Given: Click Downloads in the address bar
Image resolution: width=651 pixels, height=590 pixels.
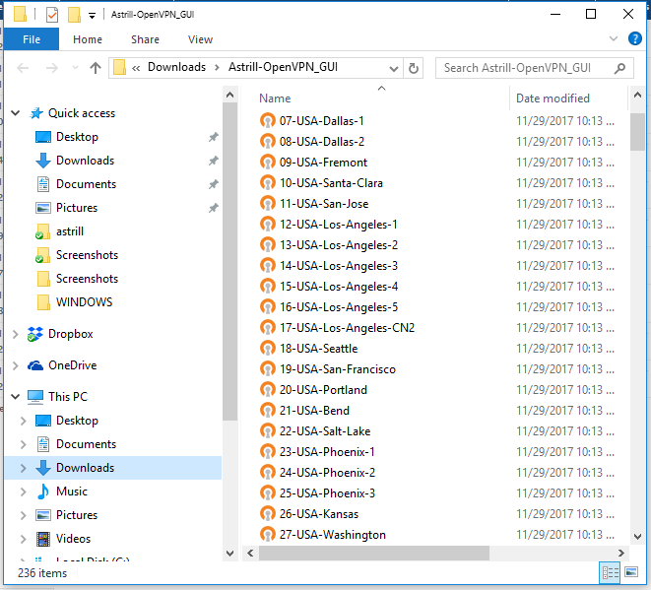Looking at the screenshot, I should coord(177,67).
